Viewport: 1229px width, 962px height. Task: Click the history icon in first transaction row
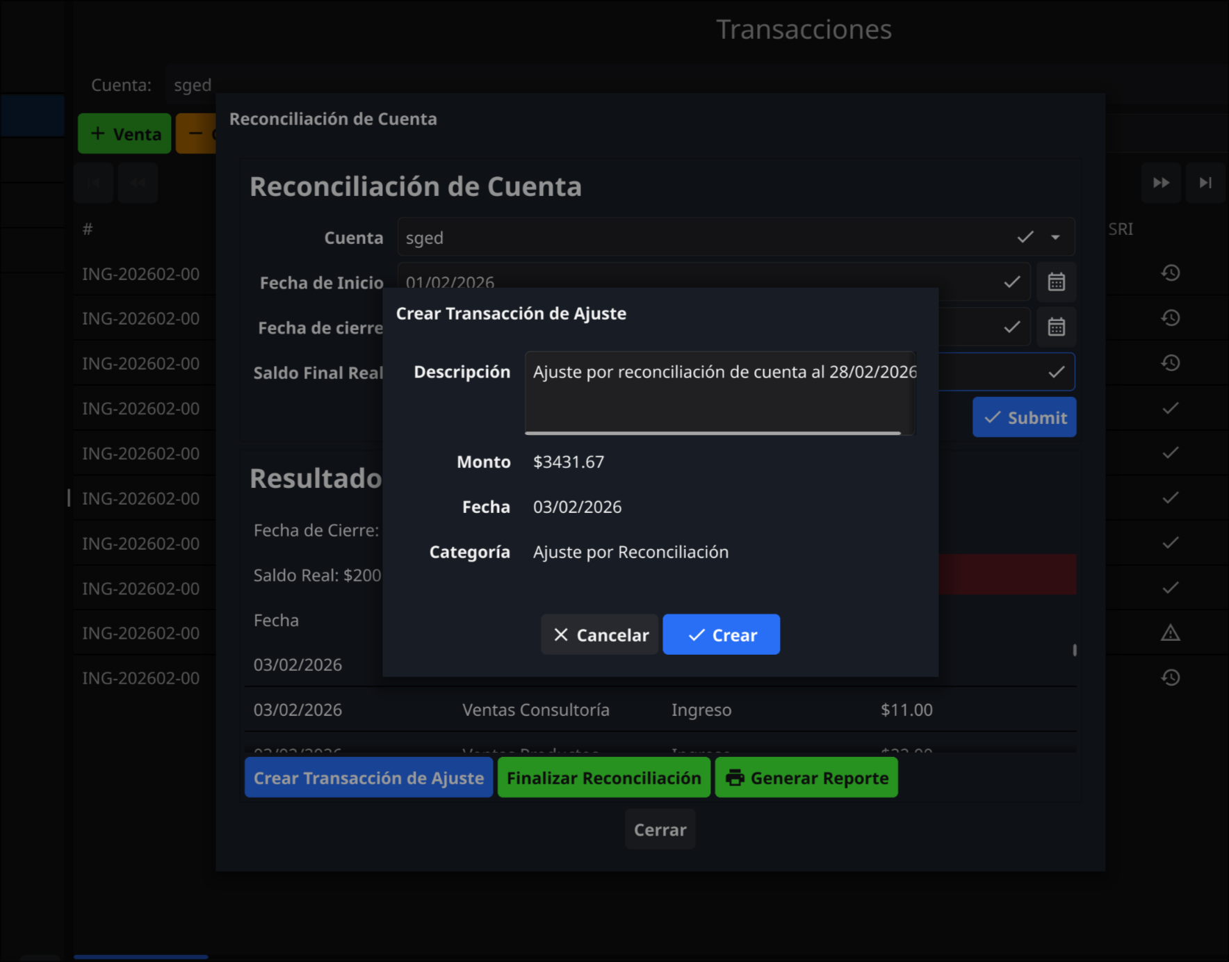coord(1171,273)
